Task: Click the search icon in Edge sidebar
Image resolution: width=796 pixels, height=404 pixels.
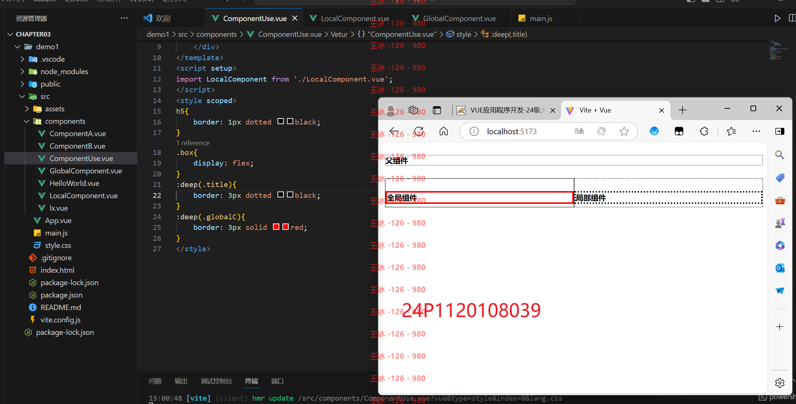Action: (x=780, y=155)
